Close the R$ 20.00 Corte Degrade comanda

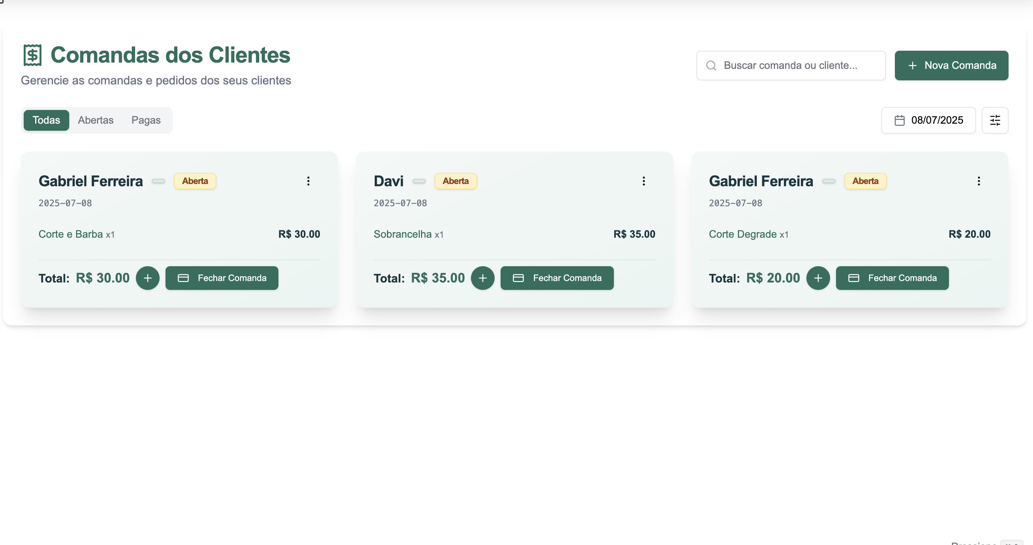click(x=892, y=278)
